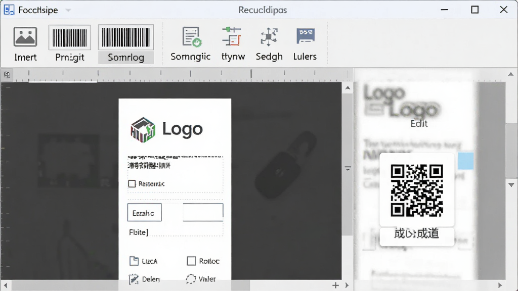Click the Delen icon
This screenshot has height=291, width=518.
pos(134,279)
